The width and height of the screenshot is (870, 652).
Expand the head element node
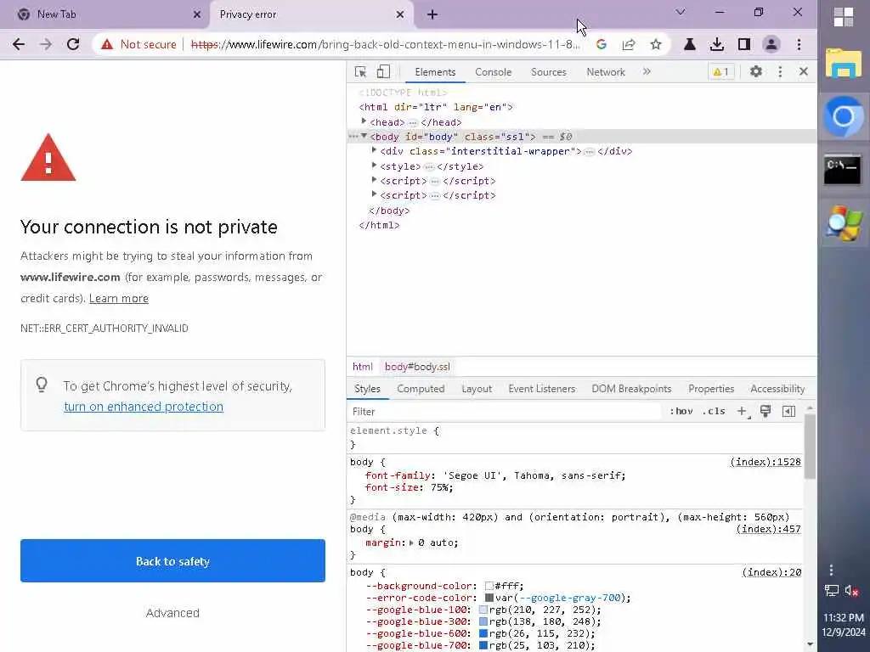click(364, 121)
